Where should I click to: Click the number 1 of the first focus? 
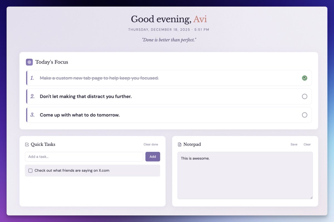click(x=32, y=78)
